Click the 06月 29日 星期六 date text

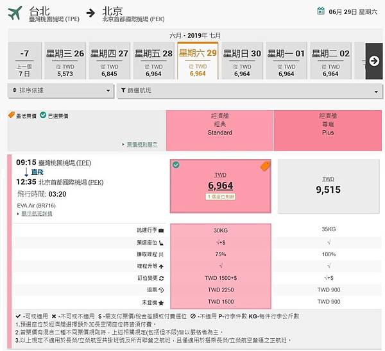pos(353,12)
